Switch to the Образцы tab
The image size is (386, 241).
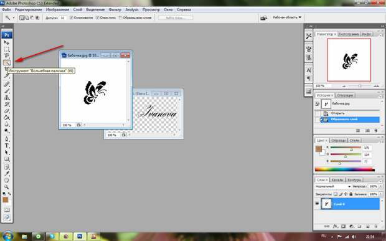(338, 140)
